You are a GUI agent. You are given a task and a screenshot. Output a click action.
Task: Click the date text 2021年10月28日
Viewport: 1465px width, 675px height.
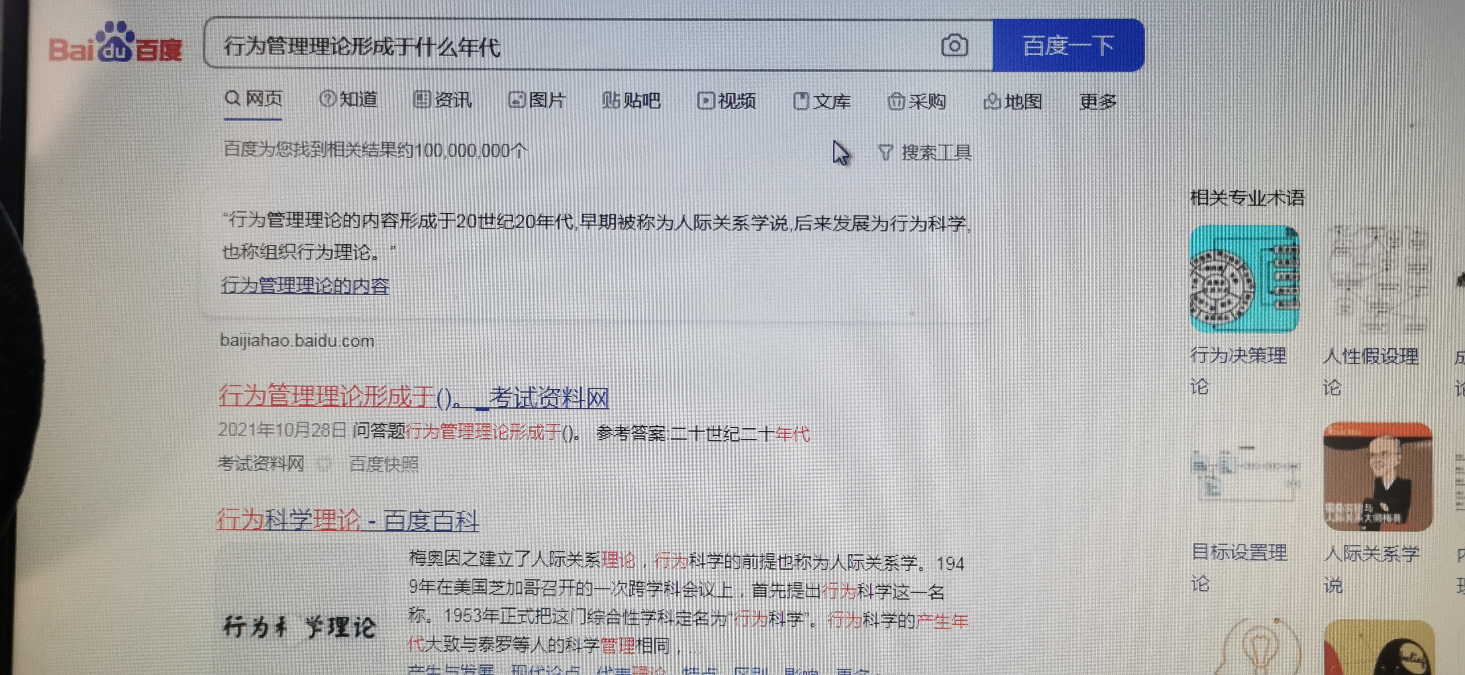(282, 430)
